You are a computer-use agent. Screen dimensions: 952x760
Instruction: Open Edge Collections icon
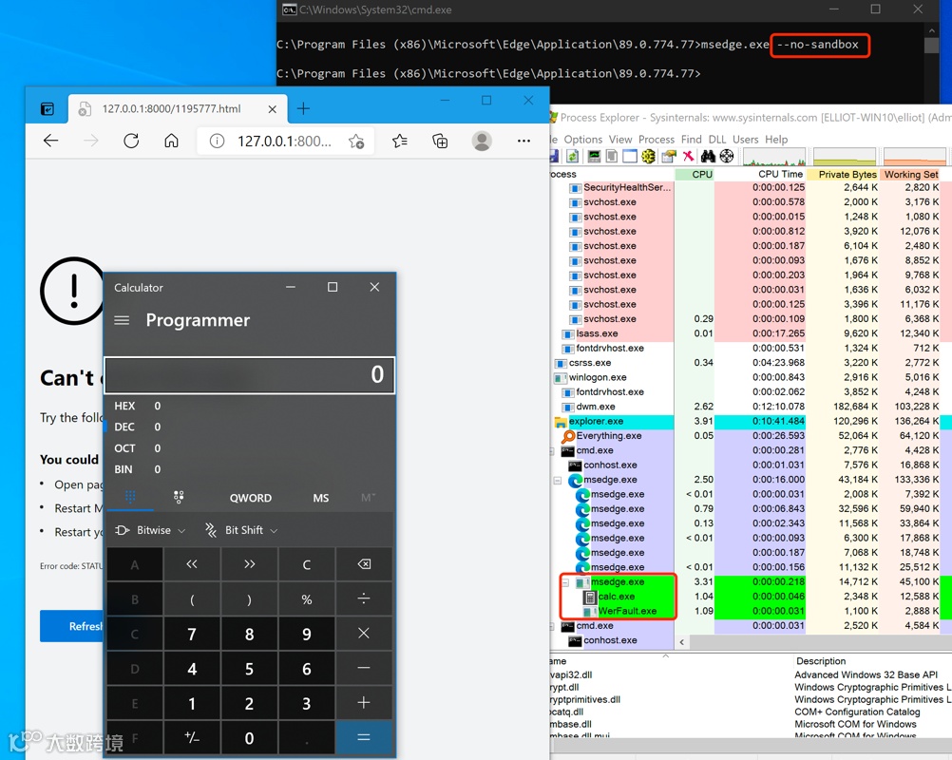(440, 142)
